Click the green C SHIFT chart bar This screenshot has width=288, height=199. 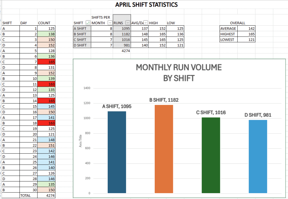(211, 155)
